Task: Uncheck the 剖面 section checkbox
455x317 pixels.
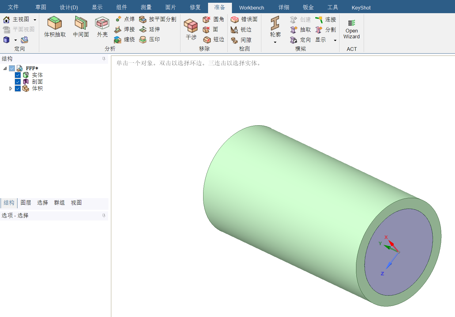Action: (x=18, y=82)
